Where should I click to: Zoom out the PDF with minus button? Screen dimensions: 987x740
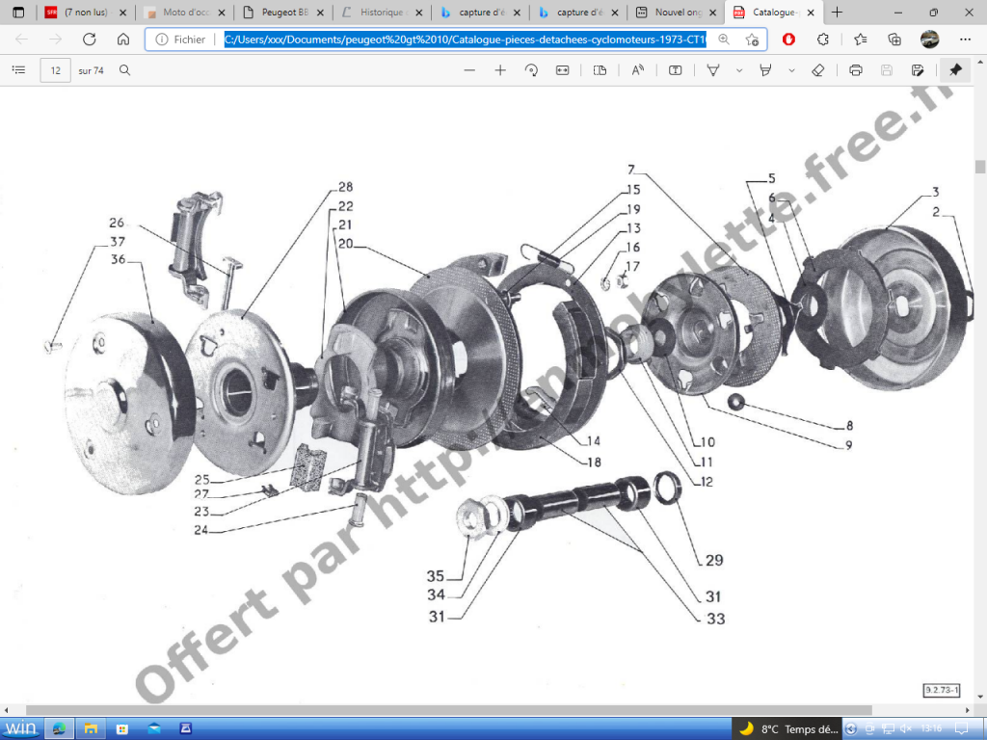tap(469, 70)
